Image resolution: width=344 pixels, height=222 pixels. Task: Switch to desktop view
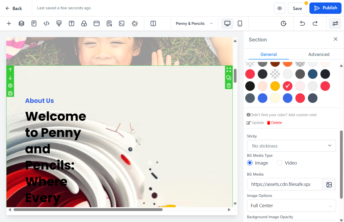point(227,24)
